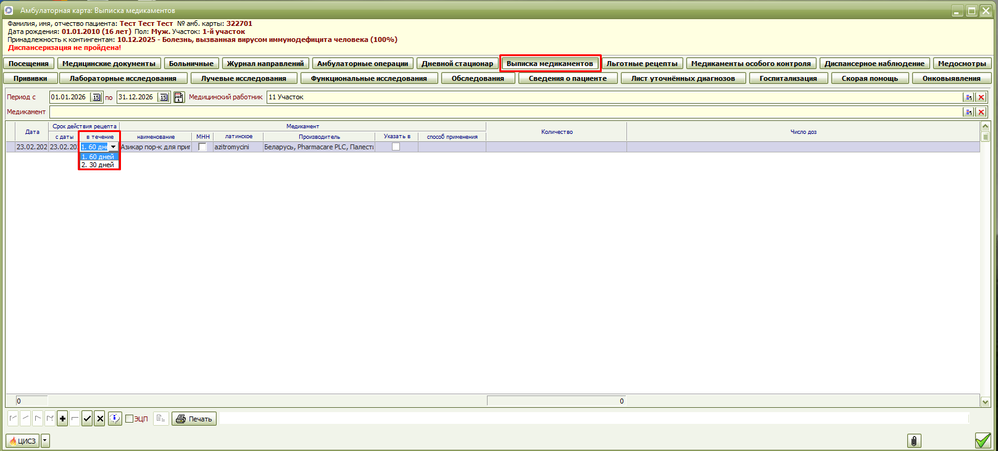Switch to the Льготные рецепты tab

tap(642, 64)
